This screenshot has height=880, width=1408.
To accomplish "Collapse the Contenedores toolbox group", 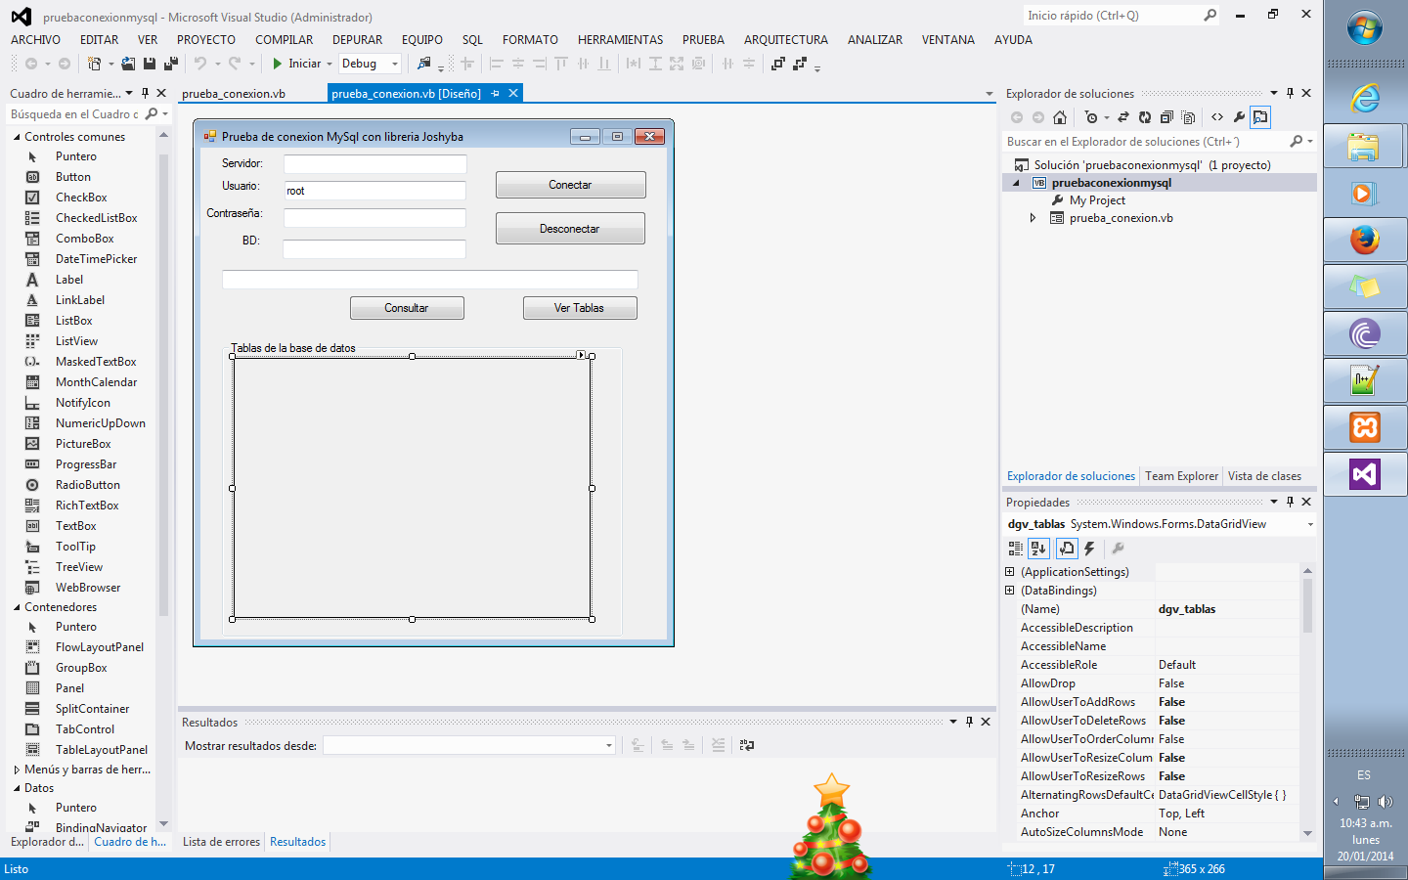I will [17, 607].
